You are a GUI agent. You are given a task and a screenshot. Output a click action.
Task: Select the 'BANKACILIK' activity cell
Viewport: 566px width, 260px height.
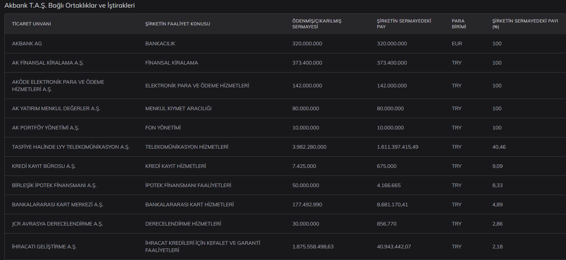pos(160,44)
